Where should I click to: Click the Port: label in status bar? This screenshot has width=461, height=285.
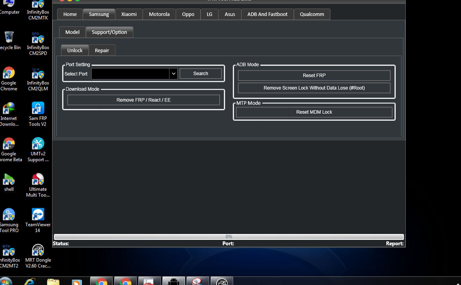[x=228, y=243]
